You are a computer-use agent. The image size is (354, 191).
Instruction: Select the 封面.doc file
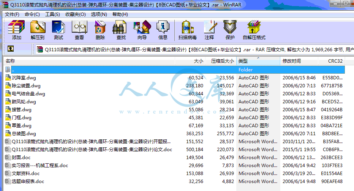click(x=21, y=158)
